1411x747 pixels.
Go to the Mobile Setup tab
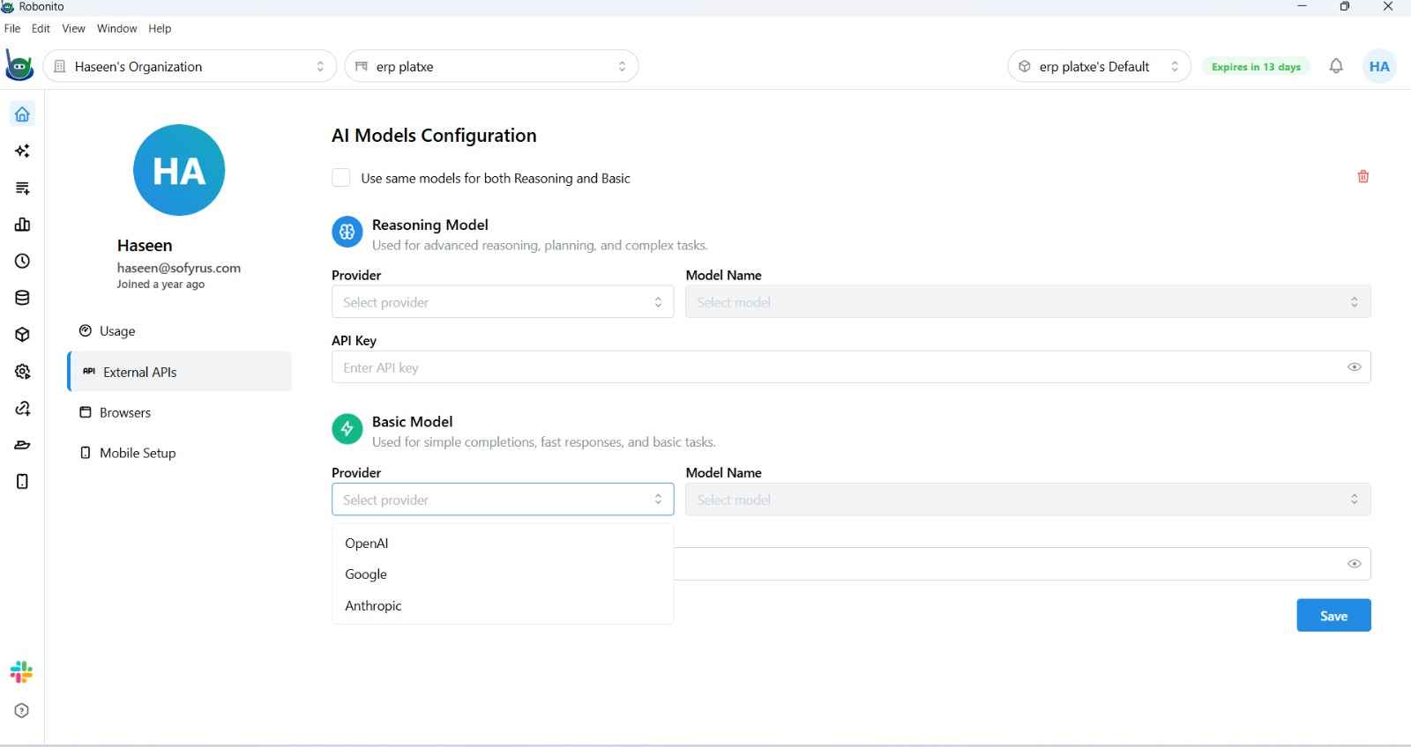180,453
